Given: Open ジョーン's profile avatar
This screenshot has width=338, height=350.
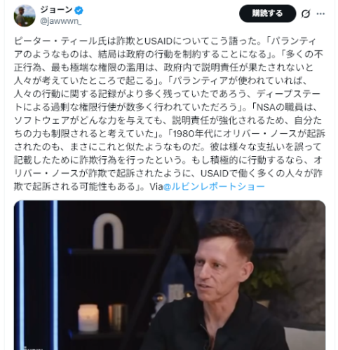Looking at the screenshot, I should point(25,15).
